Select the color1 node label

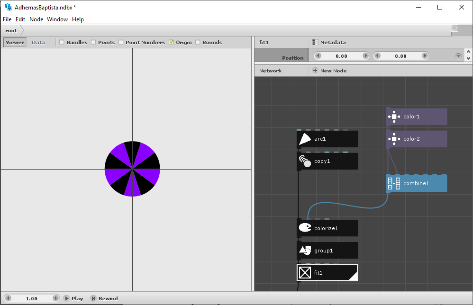[411, 117]
